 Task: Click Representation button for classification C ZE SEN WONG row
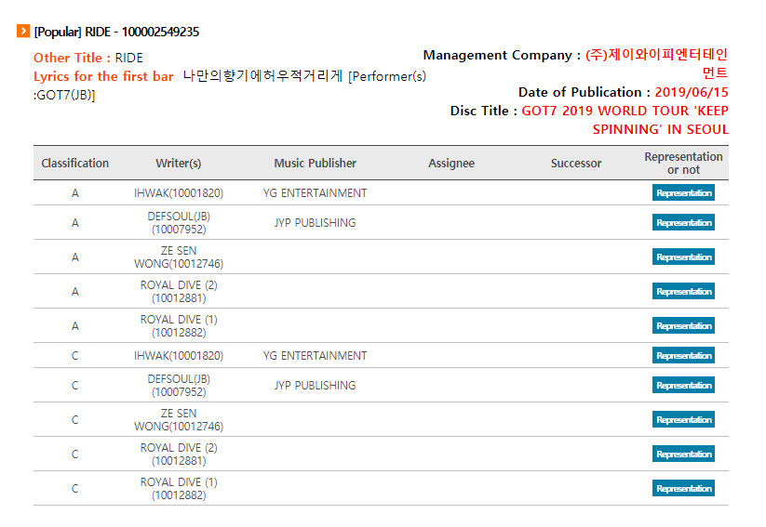[683, 420]
